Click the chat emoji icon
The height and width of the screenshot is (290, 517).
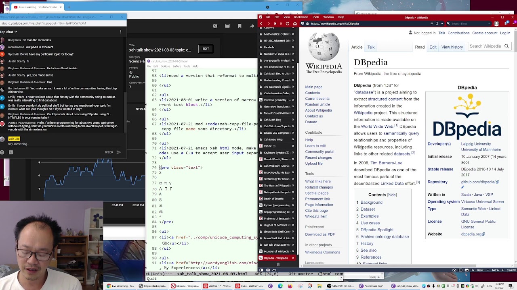[x=2, y=152]
